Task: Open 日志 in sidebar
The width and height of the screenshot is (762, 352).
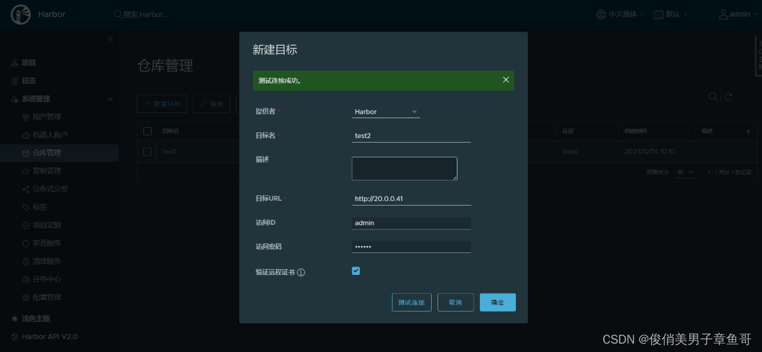Action: 29,80
